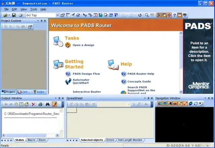The width and height of the screenshot is (215, 148).
Task: Click the Redraw refresh toolbar icon
Action: (x=78, y=15)
